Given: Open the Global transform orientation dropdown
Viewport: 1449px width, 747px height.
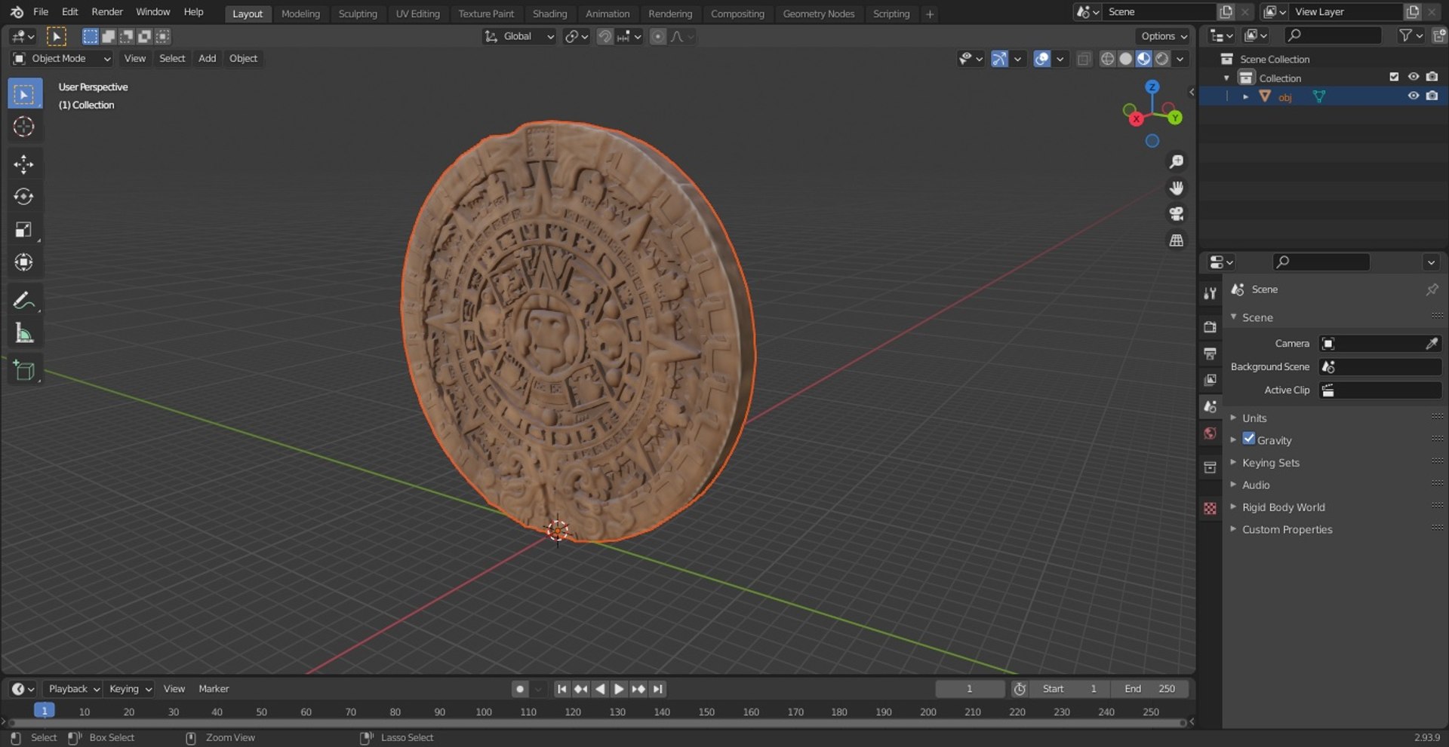Looking at the screenshot, I should point(519,36).
